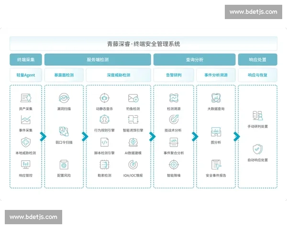
Task: Click the 青藤深睿·终端安全管理系统 title banner
Action: (143, 44)
